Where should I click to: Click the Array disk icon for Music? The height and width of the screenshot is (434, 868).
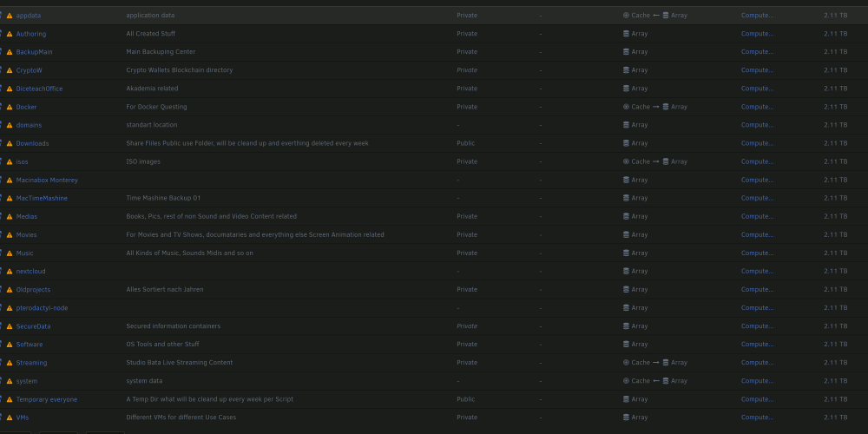tap(626, 253)
